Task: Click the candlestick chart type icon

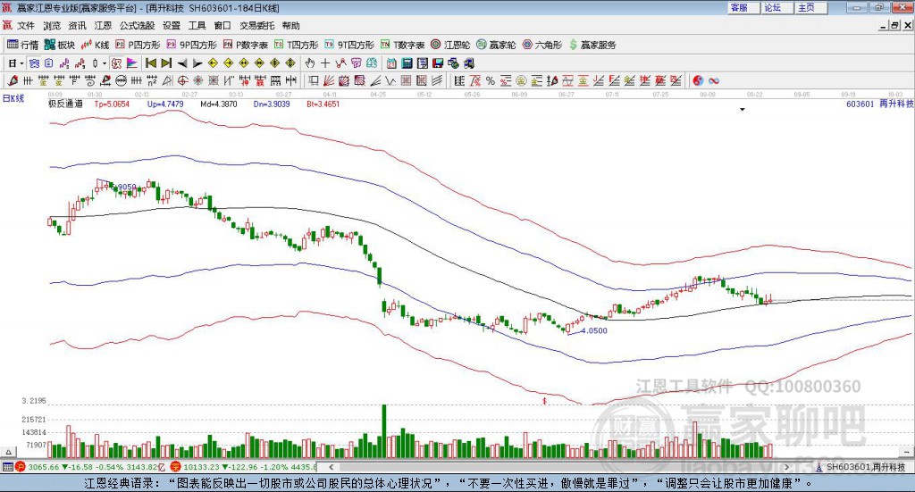Action: pos(95,63)
